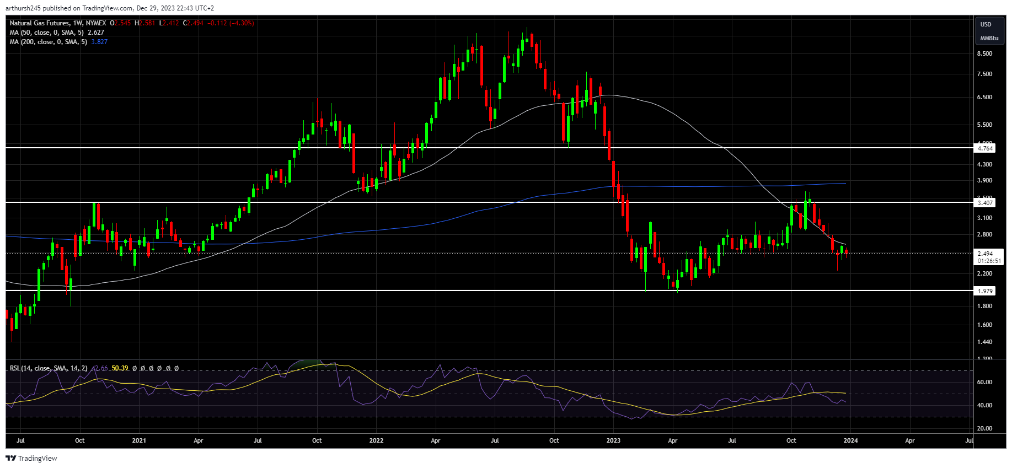Select the Natural Gas Futures, 1W, NYMEX title
Screen dimensions: 1012x468
[58, 23]
